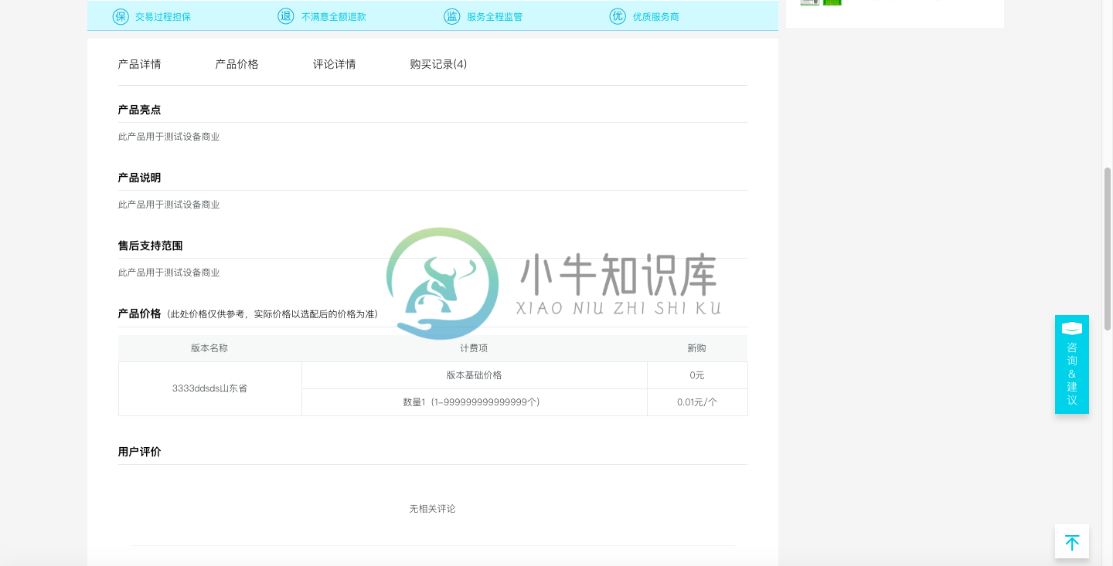Open the 咨询&建议 side widget
Screen dimensions: 1113x566
coord(1072,364)
